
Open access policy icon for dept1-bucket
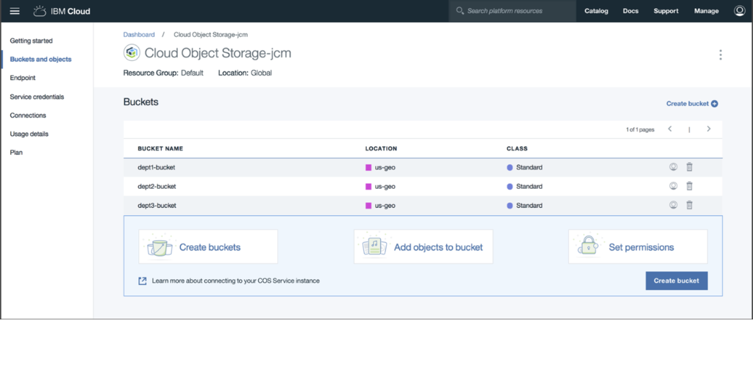click(x=673, y=167)
